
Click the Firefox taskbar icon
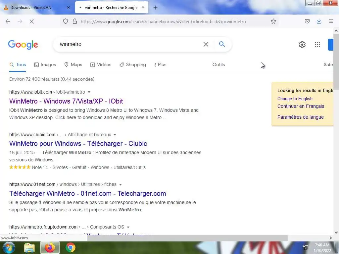click(50, 247)
